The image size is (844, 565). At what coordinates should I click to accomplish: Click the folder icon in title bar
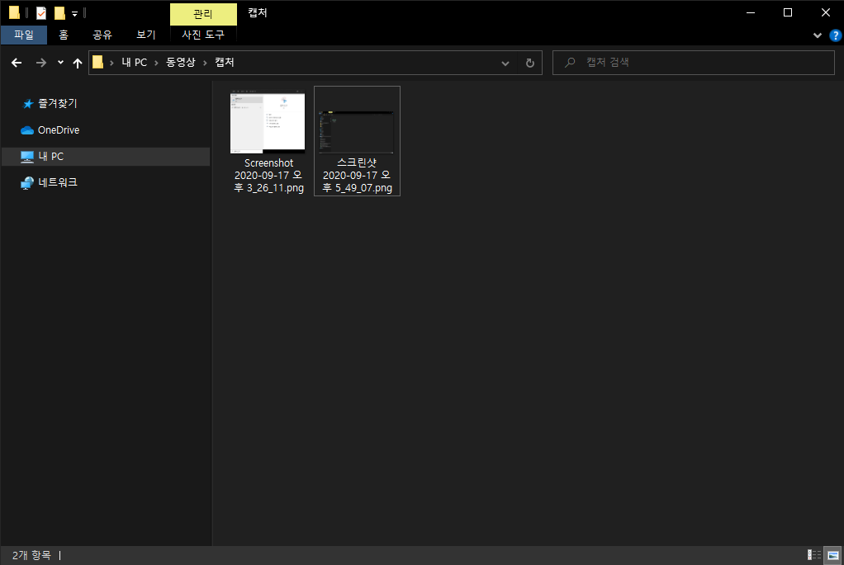(x=15, y=12)
